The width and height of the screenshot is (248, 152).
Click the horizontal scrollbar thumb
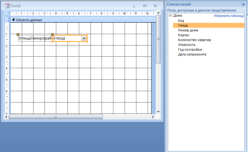[x=56, y=117]
